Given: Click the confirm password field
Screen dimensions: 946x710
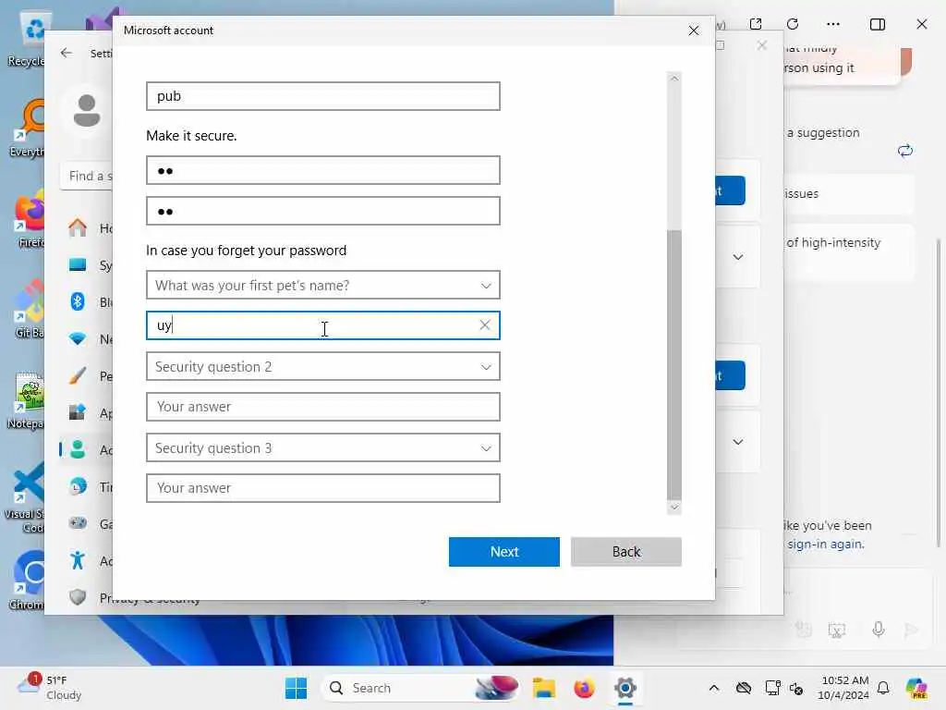Looking at the screenshot, I should click(322, 211).
